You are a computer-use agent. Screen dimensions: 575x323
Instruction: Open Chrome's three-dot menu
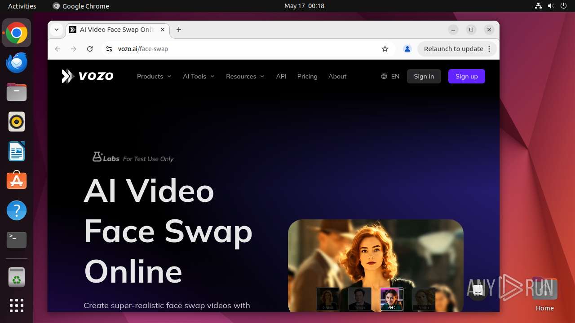tap(489, 49)
